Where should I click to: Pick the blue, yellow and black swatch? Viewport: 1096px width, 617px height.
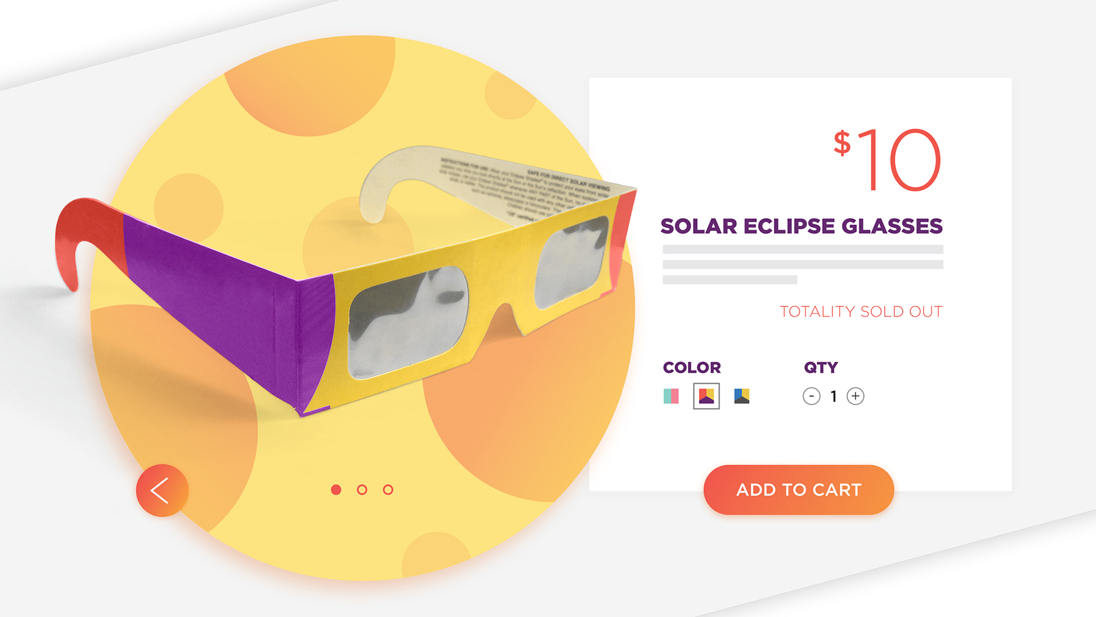(x=742, y=397)
